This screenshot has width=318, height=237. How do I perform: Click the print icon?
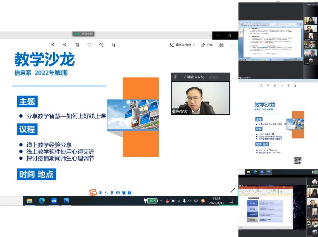[x=221, y=45]
